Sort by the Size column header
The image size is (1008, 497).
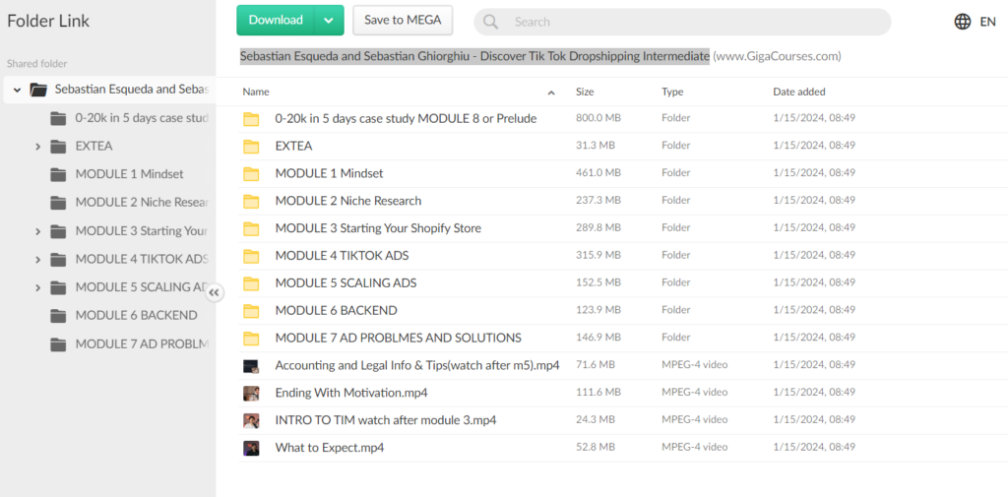(x=585, y=92)
